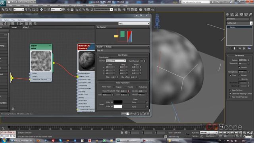Click Zoom Region tool in Slate editor

tap(138, 114)
